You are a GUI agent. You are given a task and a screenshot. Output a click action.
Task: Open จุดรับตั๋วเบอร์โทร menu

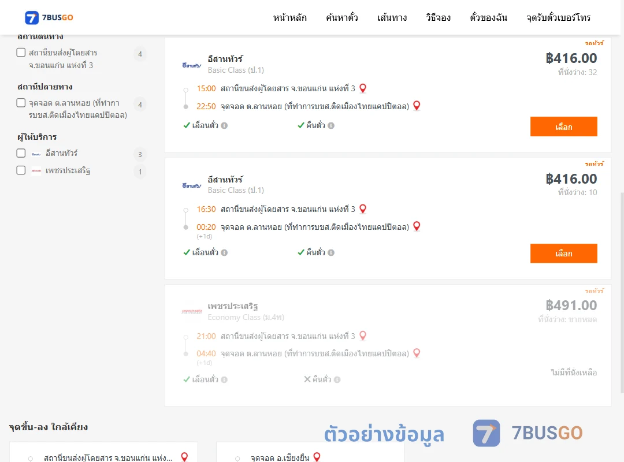click(558, 17)
